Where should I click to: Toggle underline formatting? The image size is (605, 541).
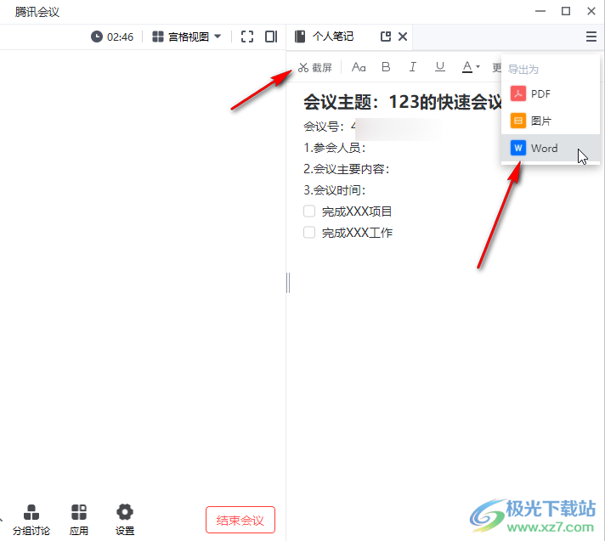tap(440, 67)
